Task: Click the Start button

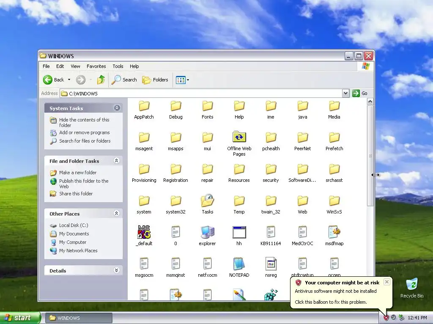Action: (20, 318)
